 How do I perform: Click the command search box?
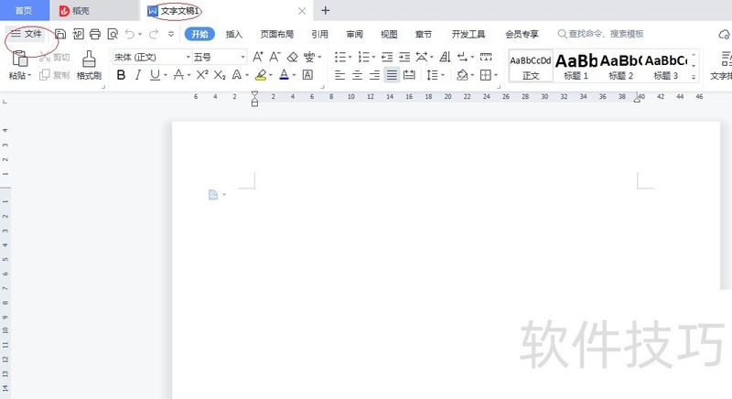coord(601,34)
